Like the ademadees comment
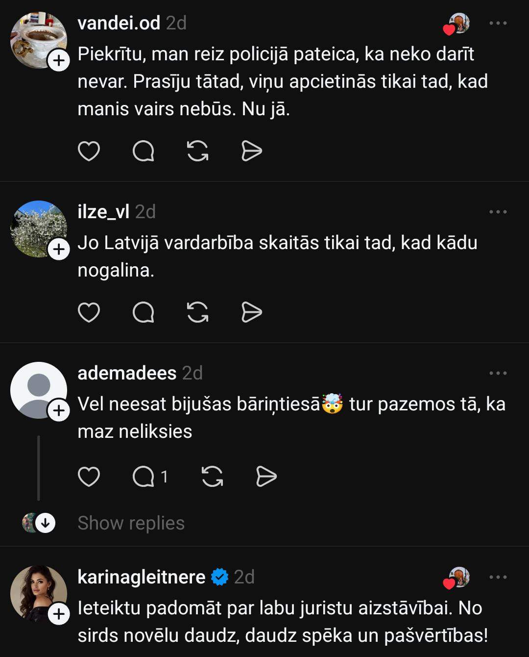 point(89,477)
